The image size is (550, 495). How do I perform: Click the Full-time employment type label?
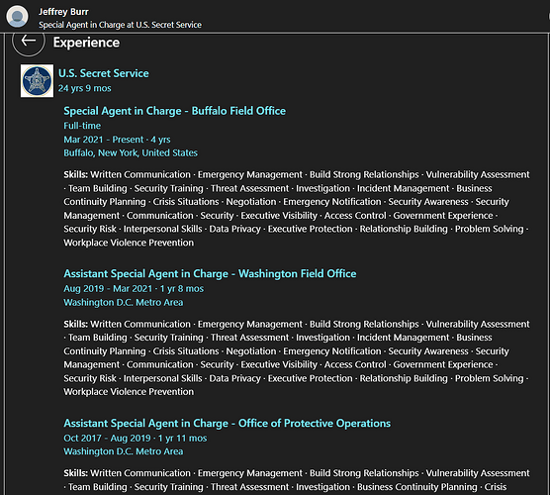pyautogui.click(x=82, y=126)
